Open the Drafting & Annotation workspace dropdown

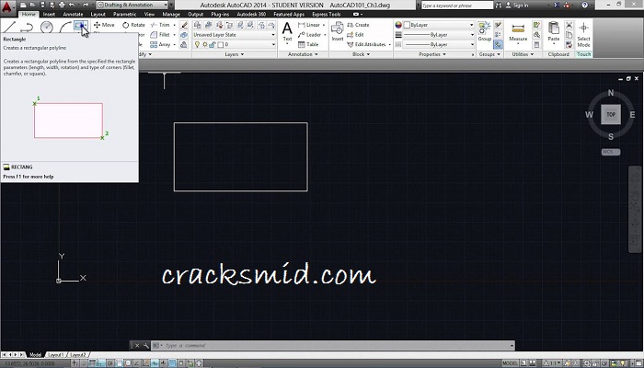pyautogui.click(x=132, y=5)
